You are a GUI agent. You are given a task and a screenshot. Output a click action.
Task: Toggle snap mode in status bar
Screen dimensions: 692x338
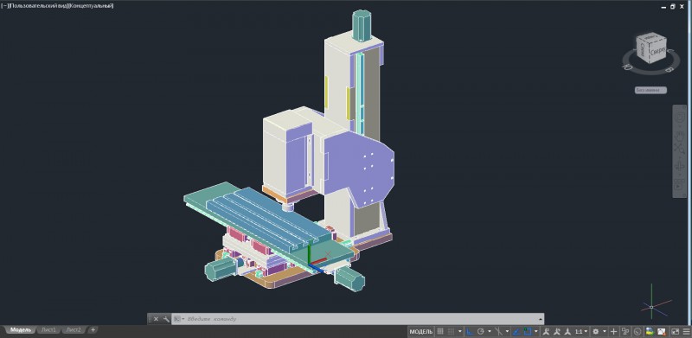pyautogui.click(x=451, y=331)
